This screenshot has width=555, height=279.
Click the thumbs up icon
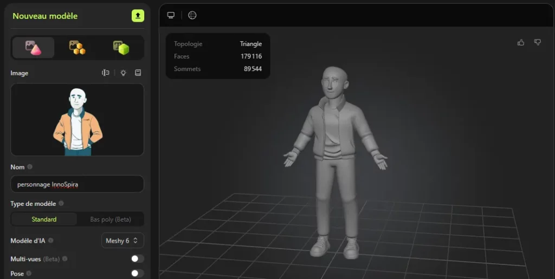521,42
